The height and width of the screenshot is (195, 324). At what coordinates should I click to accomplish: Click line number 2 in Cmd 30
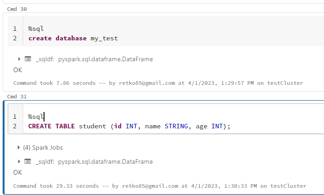15,38
